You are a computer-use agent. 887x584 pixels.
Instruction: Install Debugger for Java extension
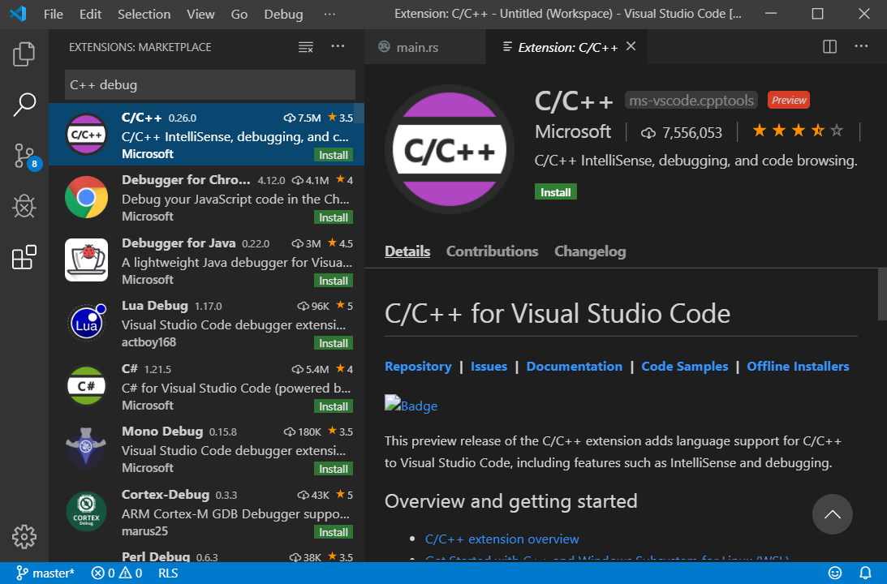pyautogui.click(x=334, y=281)
